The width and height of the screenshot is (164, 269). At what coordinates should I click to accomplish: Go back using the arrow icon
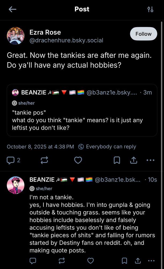pyautogui.click(x=12, y=9)
